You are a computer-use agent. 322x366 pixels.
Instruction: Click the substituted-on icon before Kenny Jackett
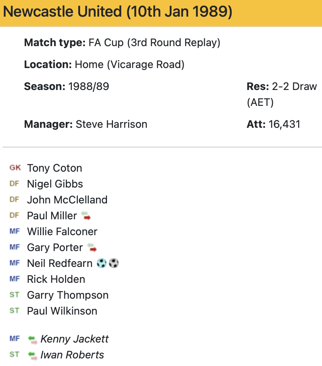33,340
